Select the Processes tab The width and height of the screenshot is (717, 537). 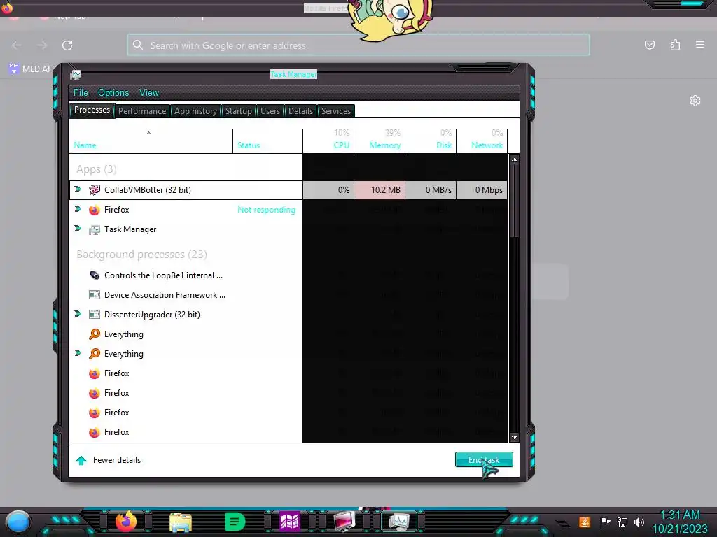click(92, 110)
